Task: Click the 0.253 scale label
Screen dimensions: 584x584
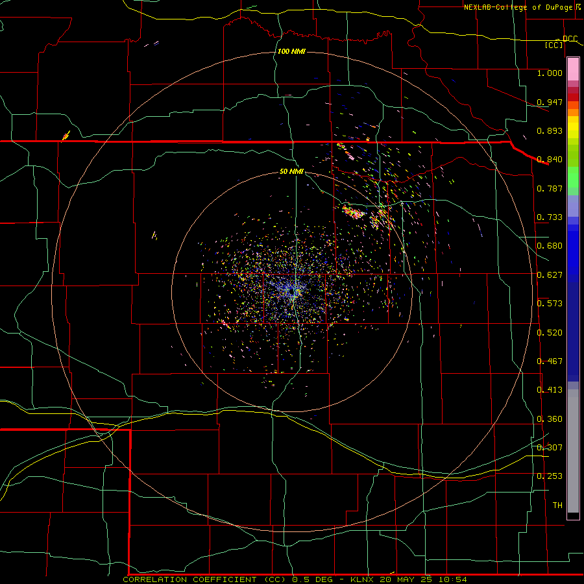Action: click(550, 476)
